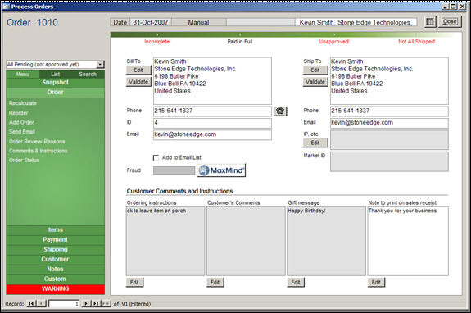
Task: Jump to last record arrow
Action: click(x=96, y=304)
